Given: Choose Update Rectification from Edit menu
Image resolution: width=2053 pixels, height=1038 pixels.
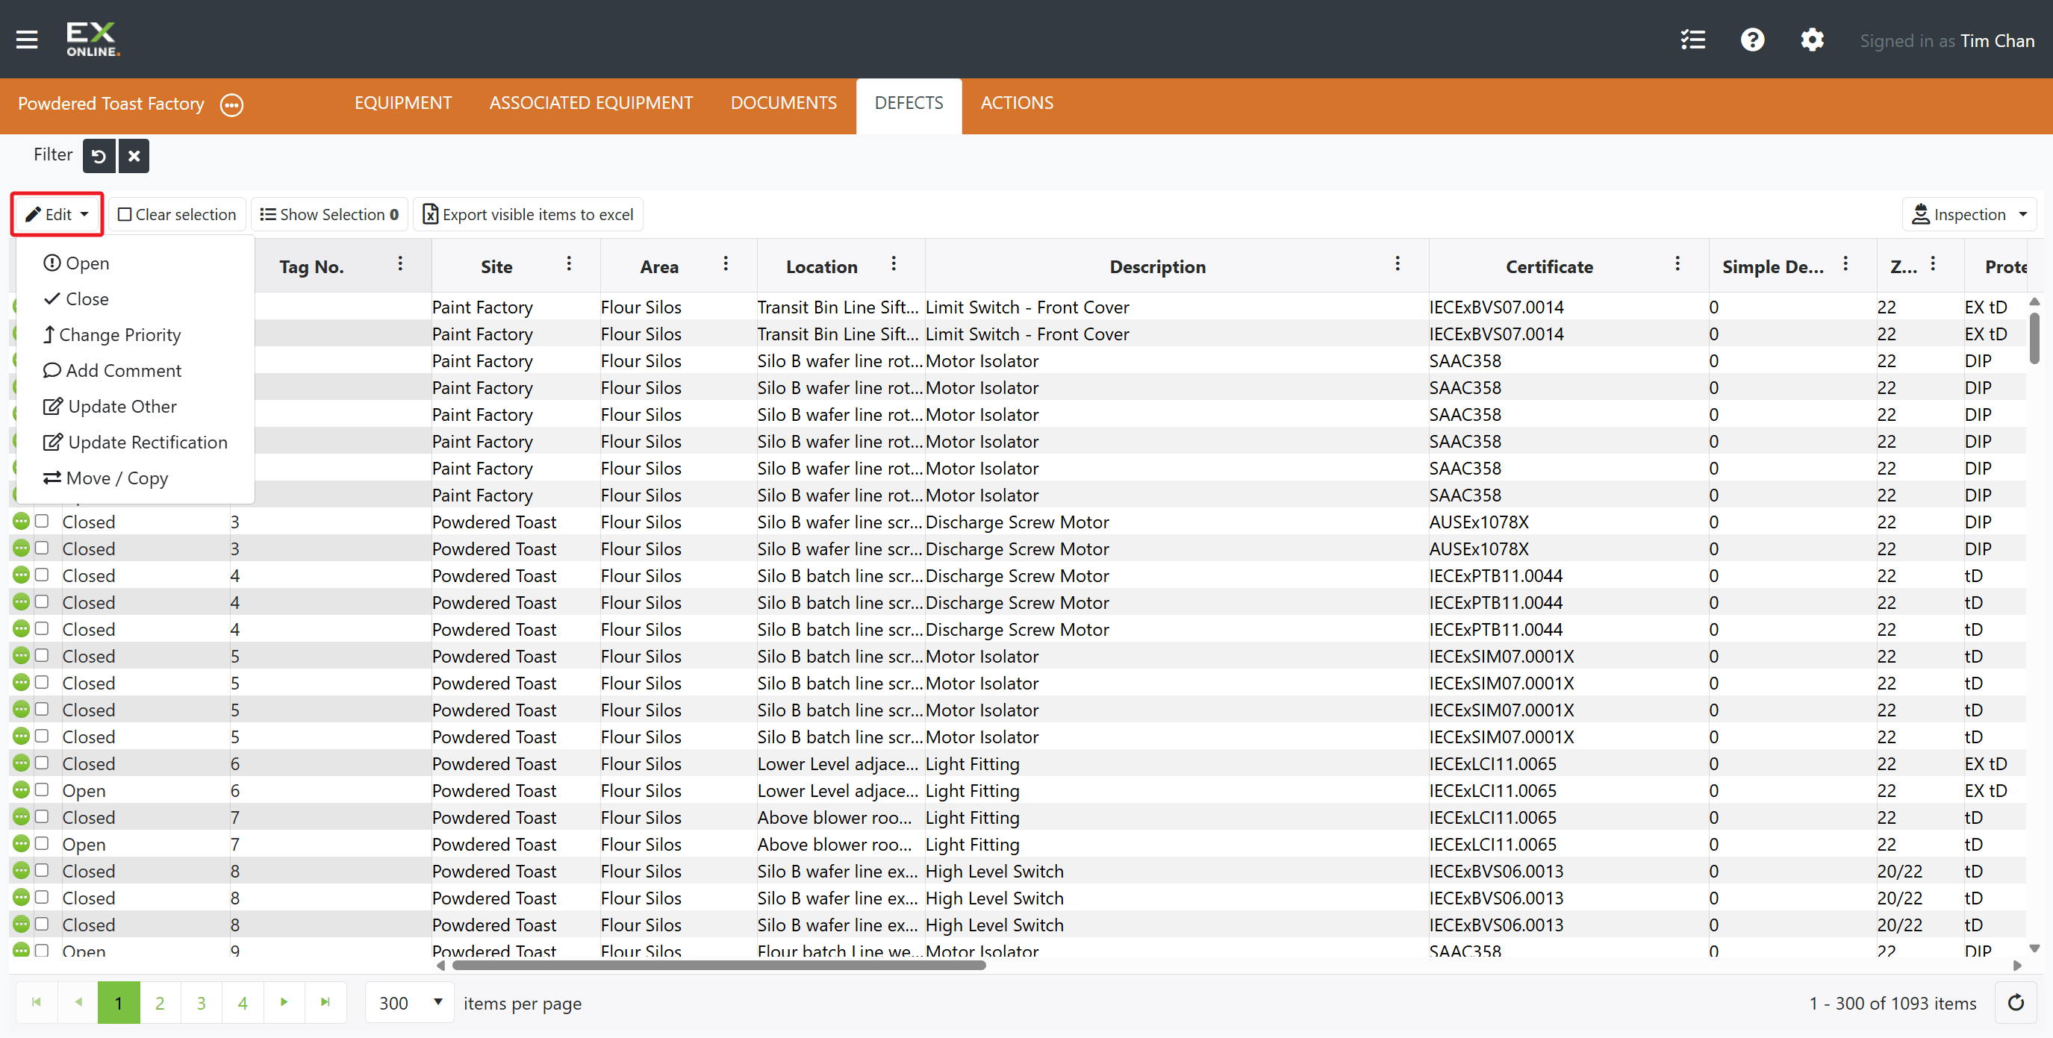Looking at the screenshot, I should [x=134, y=442].
